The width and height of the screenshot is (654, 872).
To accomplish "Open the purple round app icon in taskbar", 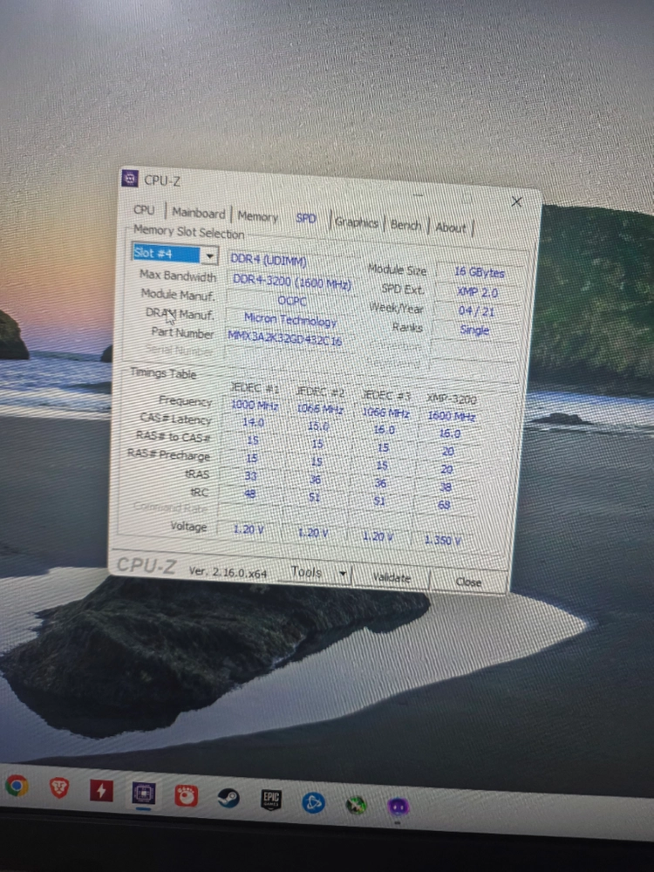I will coord(398,806).
